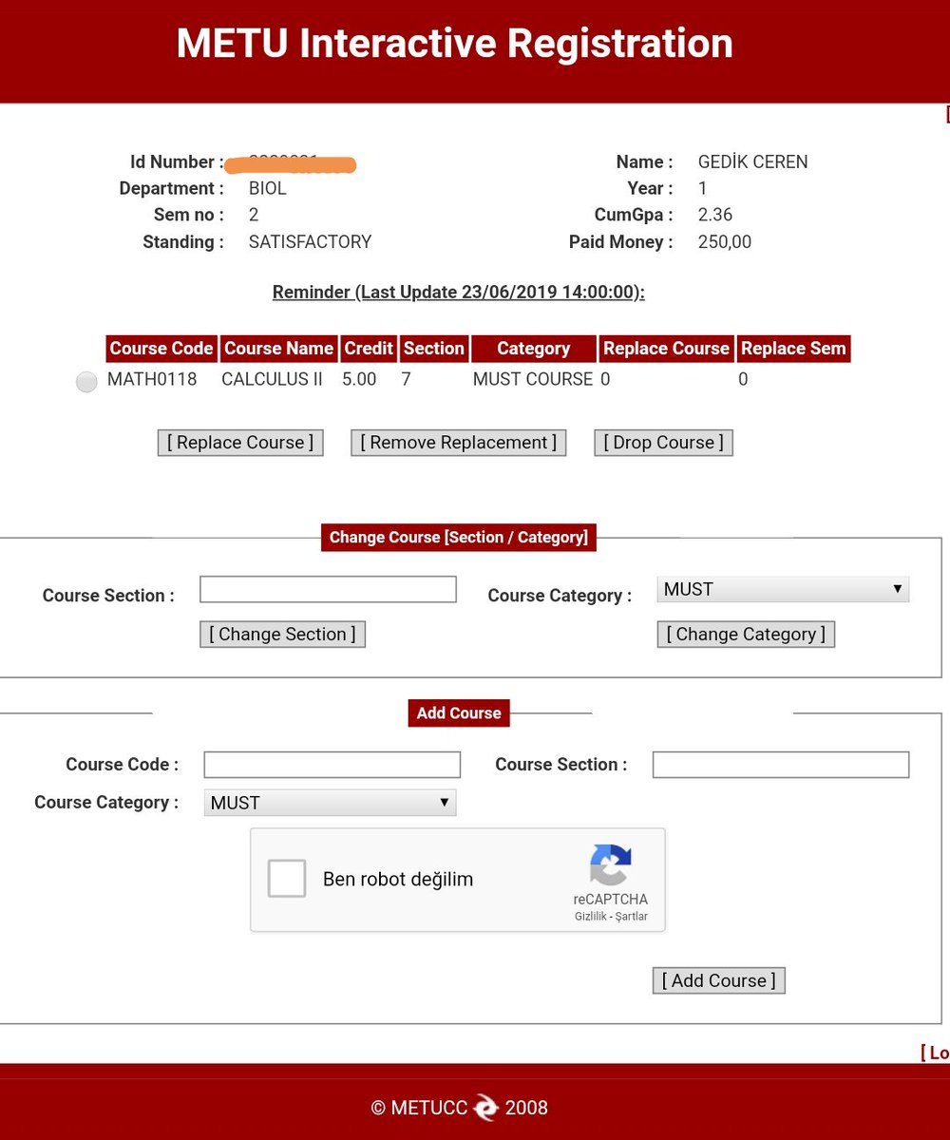
Task: Click the CALCULUS II course name
Action: pos(272,379)
